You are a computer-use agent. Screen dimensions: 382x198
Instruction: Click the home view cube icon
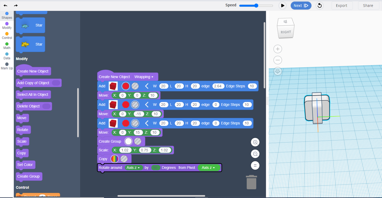(x=278, y=71)
